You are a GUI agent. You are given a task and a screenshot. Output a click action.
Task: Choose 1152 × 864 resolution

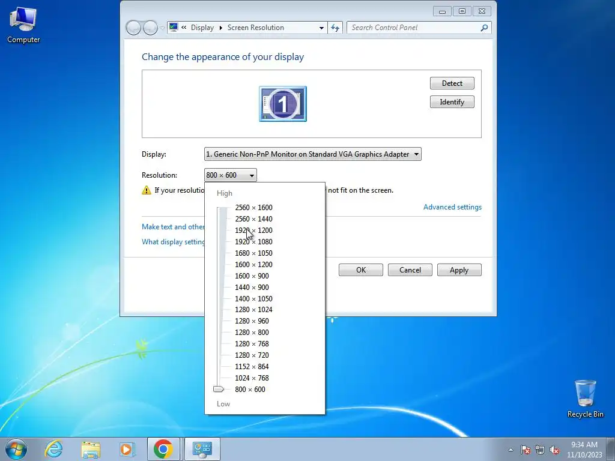(x=252, y=366)
